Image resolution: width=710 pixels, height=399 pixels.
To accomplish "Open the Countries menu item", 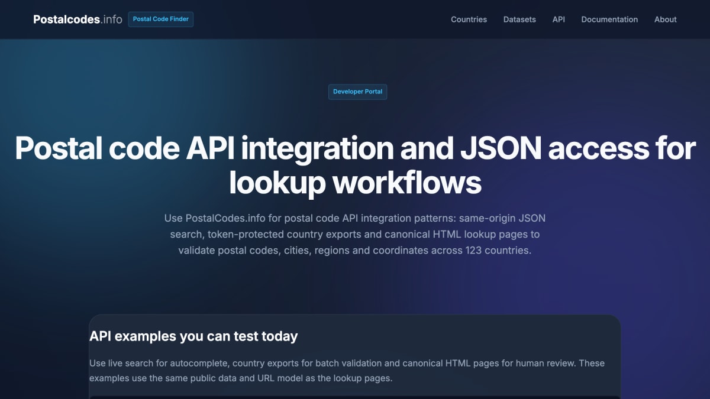I will (469, 20).
